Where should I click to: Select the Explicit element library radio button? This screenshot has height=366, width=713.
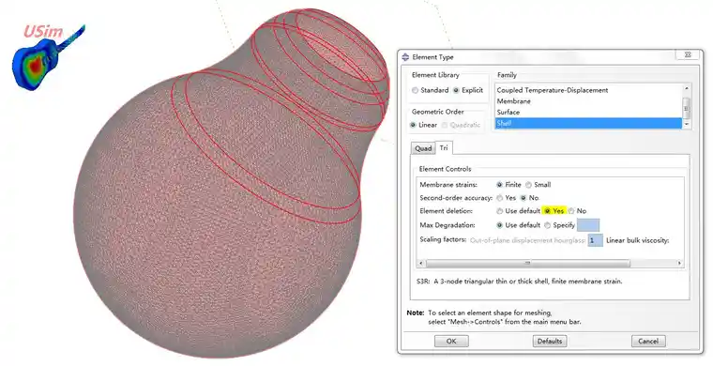(x=456, y=90)
